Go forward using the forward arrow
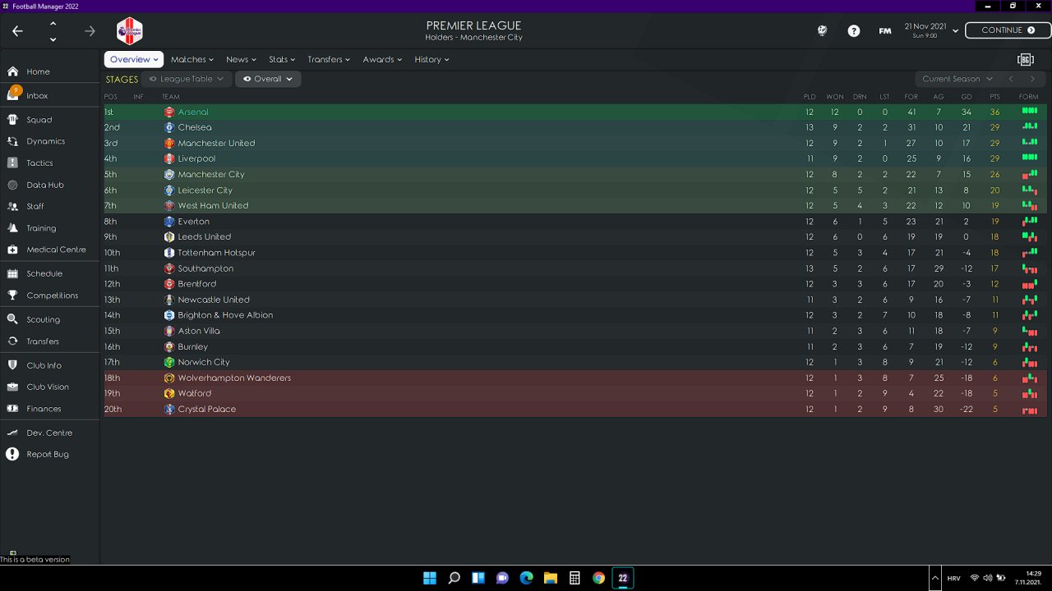Screen dimensions: 1052x591 (90, 31)
